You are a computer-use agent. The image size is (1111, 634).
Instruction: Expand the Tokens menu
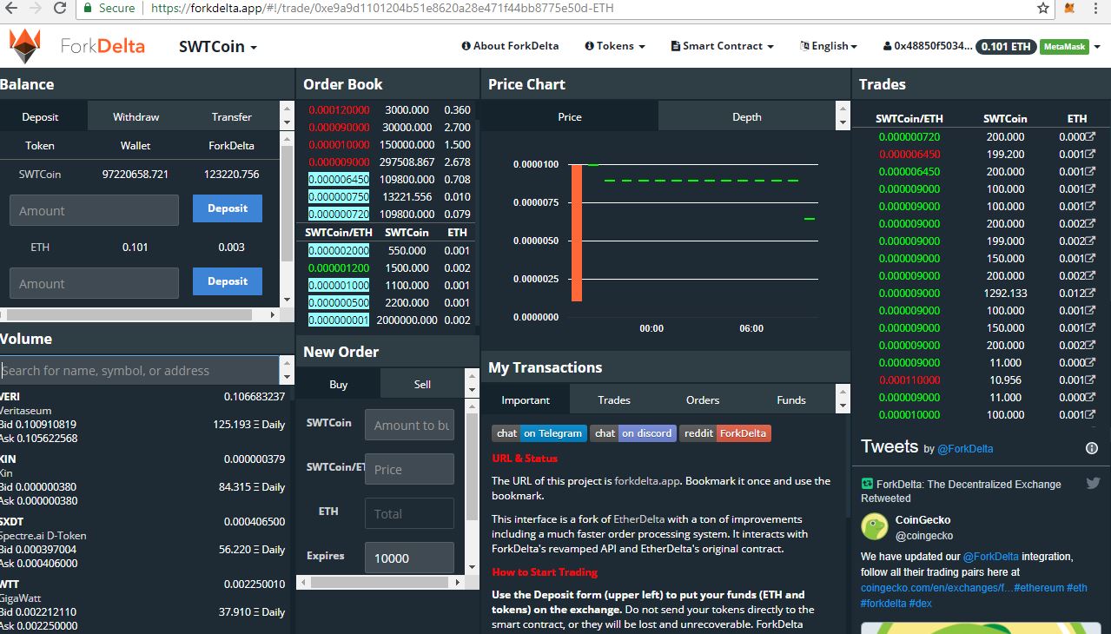[x=615, y=46]
